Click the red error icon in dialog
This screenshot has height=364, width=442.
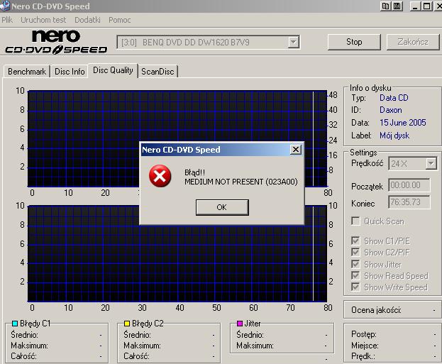(x=160, y=176)
